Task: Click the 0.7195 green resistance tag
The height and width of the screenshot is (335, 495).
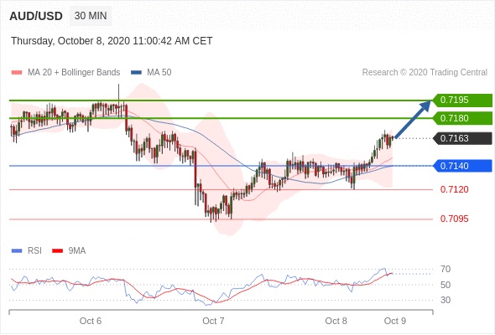Action: [x=462, y=100]
